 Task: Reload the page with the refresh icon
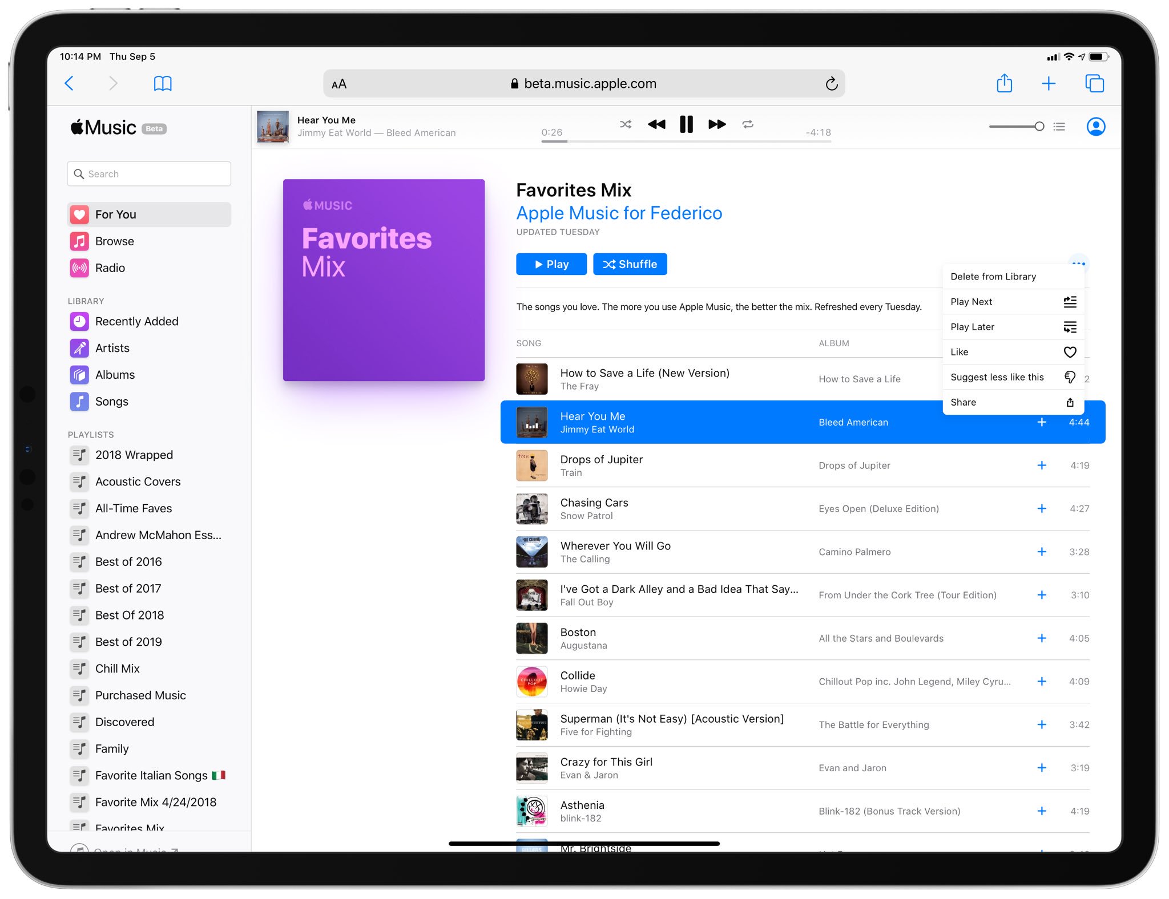point(831,84)
